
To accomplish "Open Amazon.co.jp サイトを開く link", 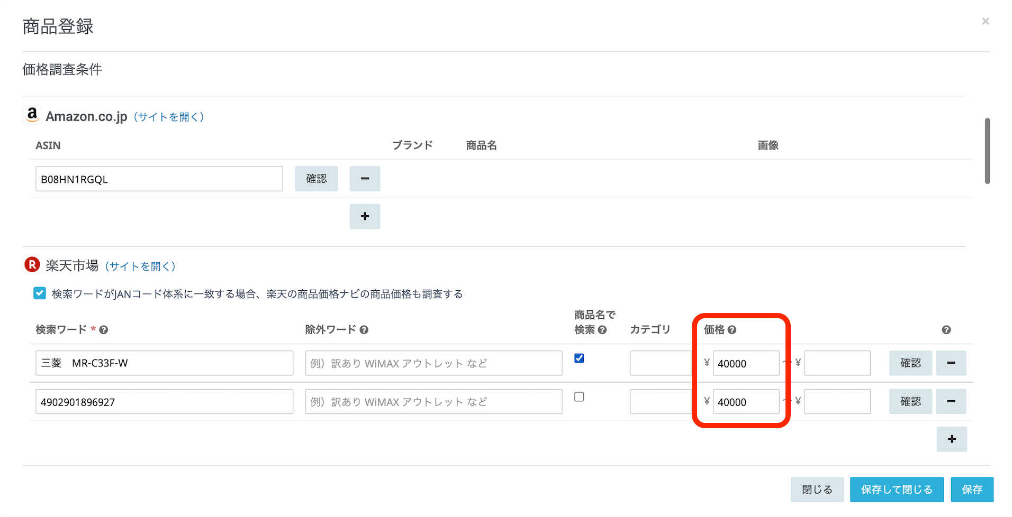I will tap(169, 117).
